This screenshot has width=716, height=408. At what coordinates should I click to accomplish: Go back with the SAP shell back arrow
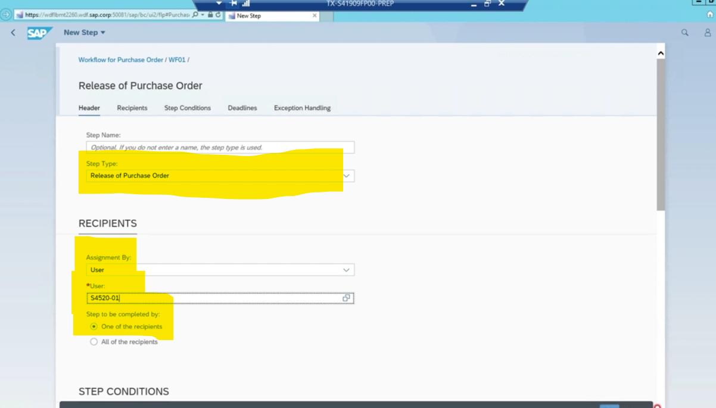click(13, 33)
